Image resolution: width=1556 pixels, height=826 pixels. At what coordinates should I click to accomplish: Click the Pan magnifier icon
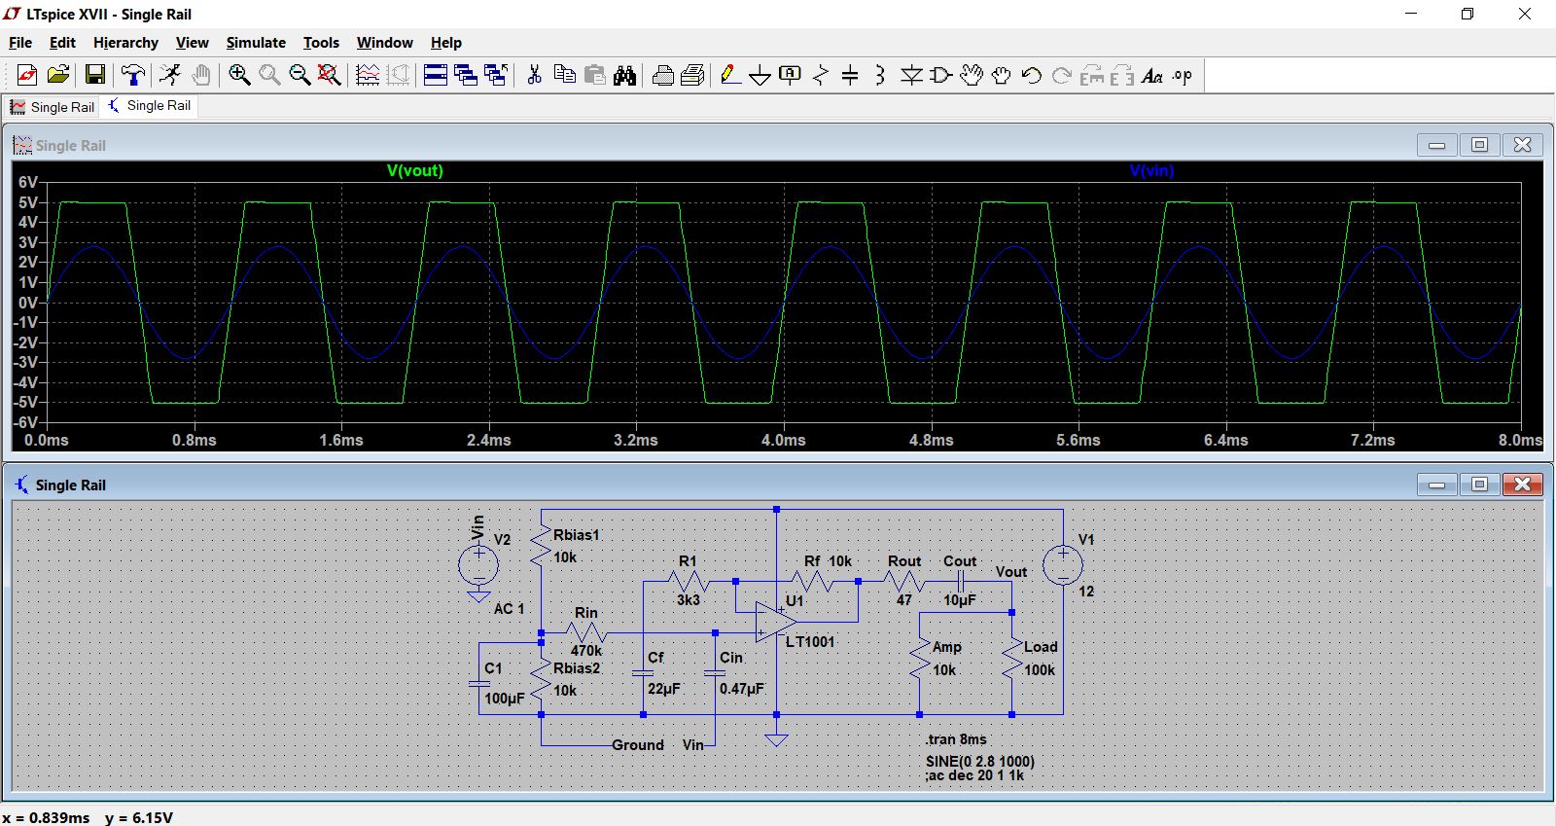(x=269, y=75)
